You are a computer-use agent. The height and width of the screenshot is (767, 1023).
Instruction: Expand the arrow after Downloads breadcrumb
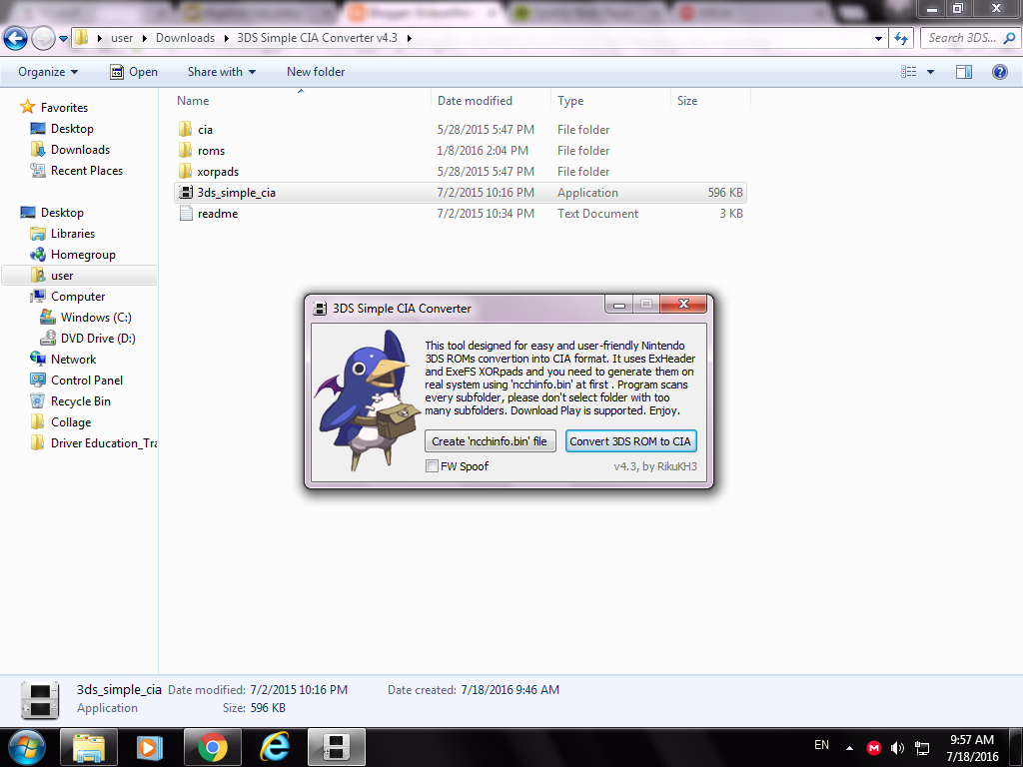click(x=226, y=39)
